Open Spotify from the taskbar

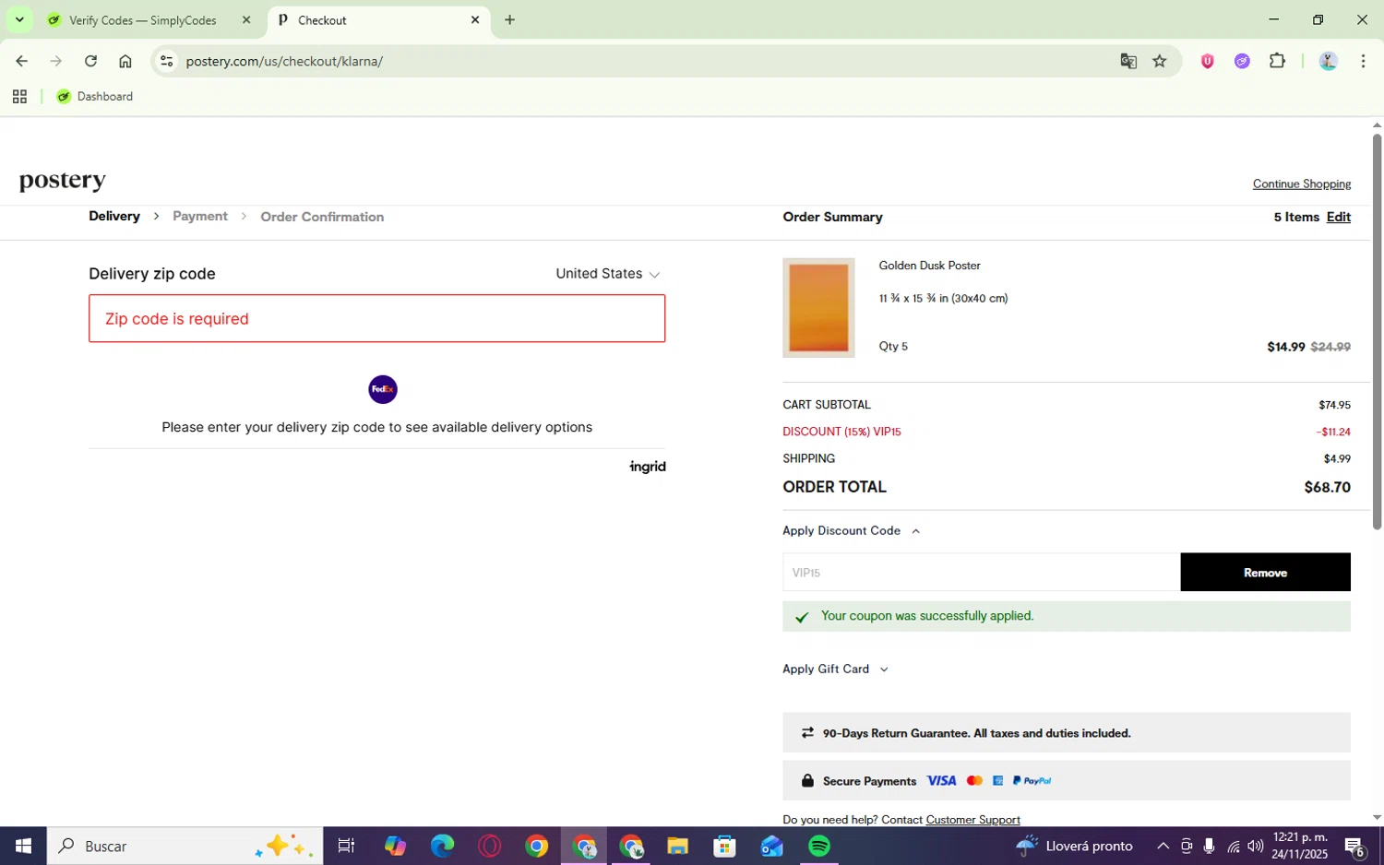pos(818,847)
